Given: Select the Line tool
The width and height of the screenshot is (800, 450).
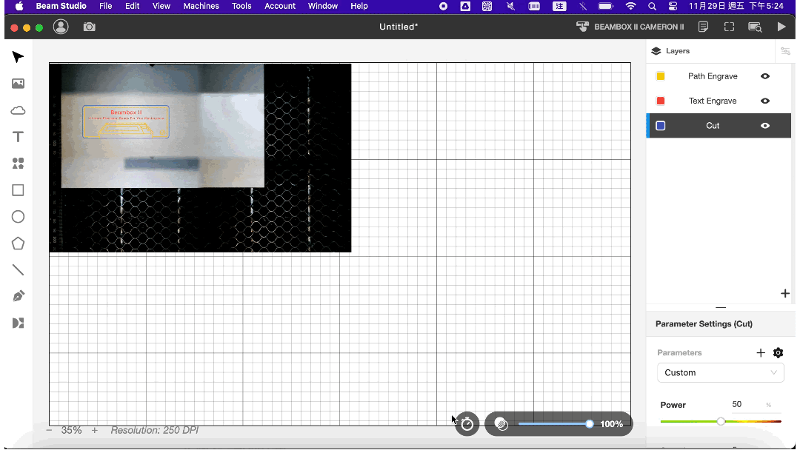Looking at the screenshot, I should point(18,269).
